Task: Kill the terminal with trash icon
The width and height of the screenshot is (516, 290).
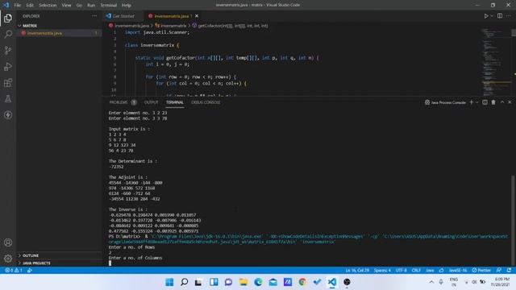Action: click(x=493, y=102)
